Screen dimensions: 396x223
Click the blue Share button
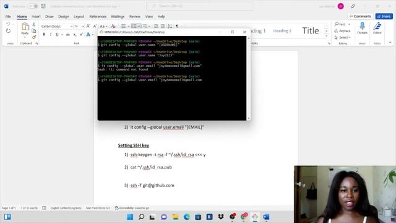(x=384, y=16)
